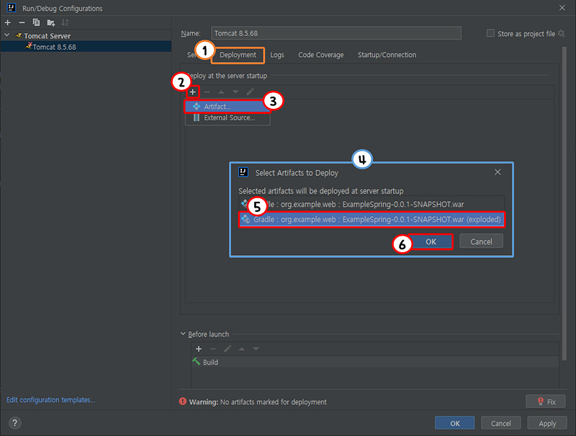Edit the deployment artifact with the pencil icon

250,92
